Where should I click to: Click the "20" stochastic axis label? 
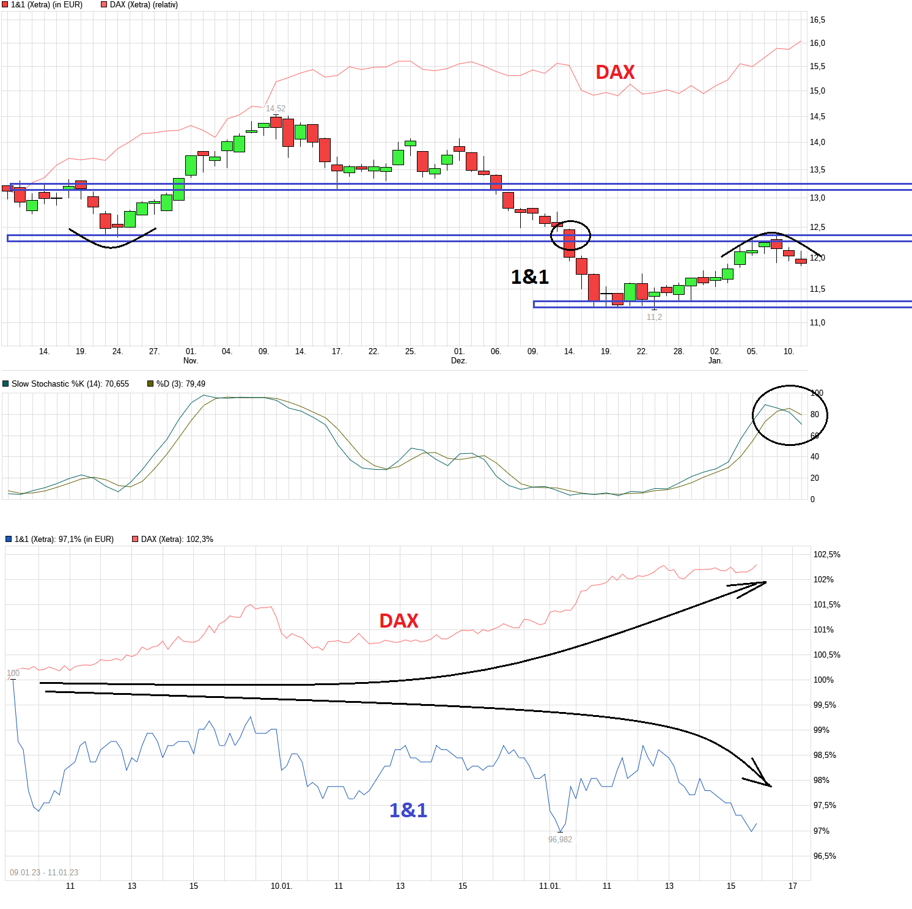point(815,478)
